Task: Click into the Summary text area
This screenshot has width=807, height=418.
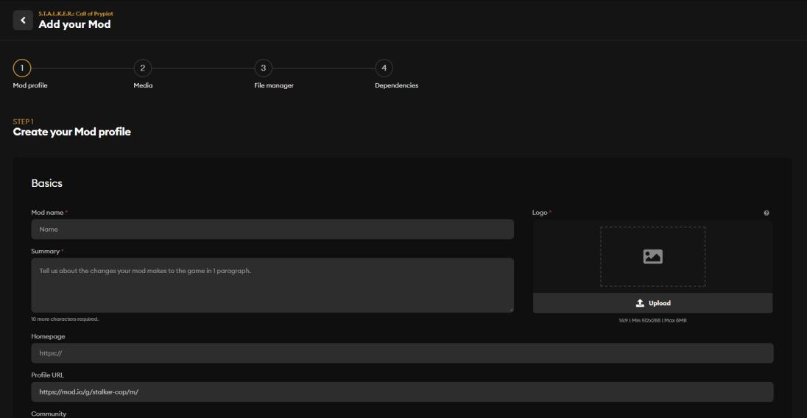Action: tap(272, 286)
